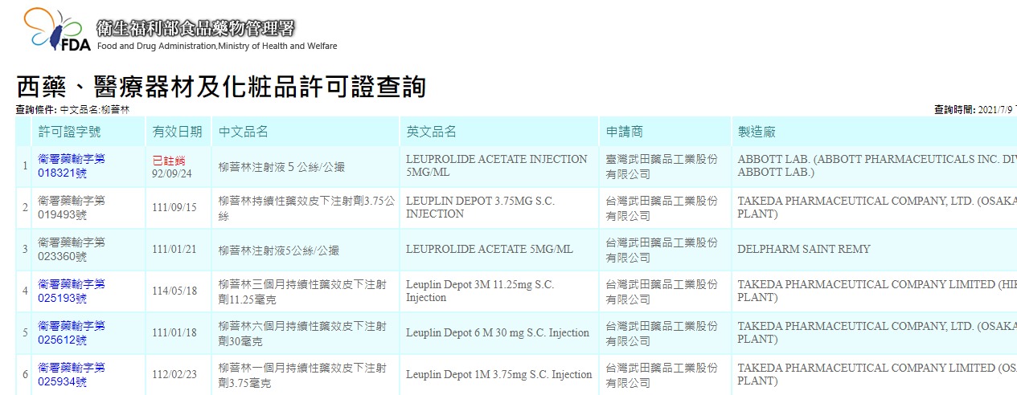The height and width of the screenshot is (395, 1017).
Task: Select the DELPHARM SAINT REMY manufacturer cell
Action: click(803, 250)
